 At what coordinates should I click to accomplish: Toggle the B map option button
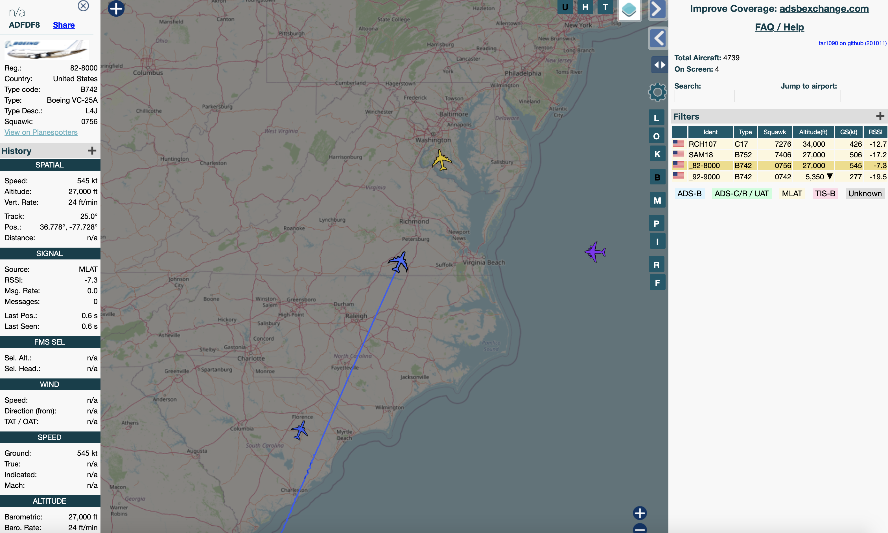pos(657,177)
